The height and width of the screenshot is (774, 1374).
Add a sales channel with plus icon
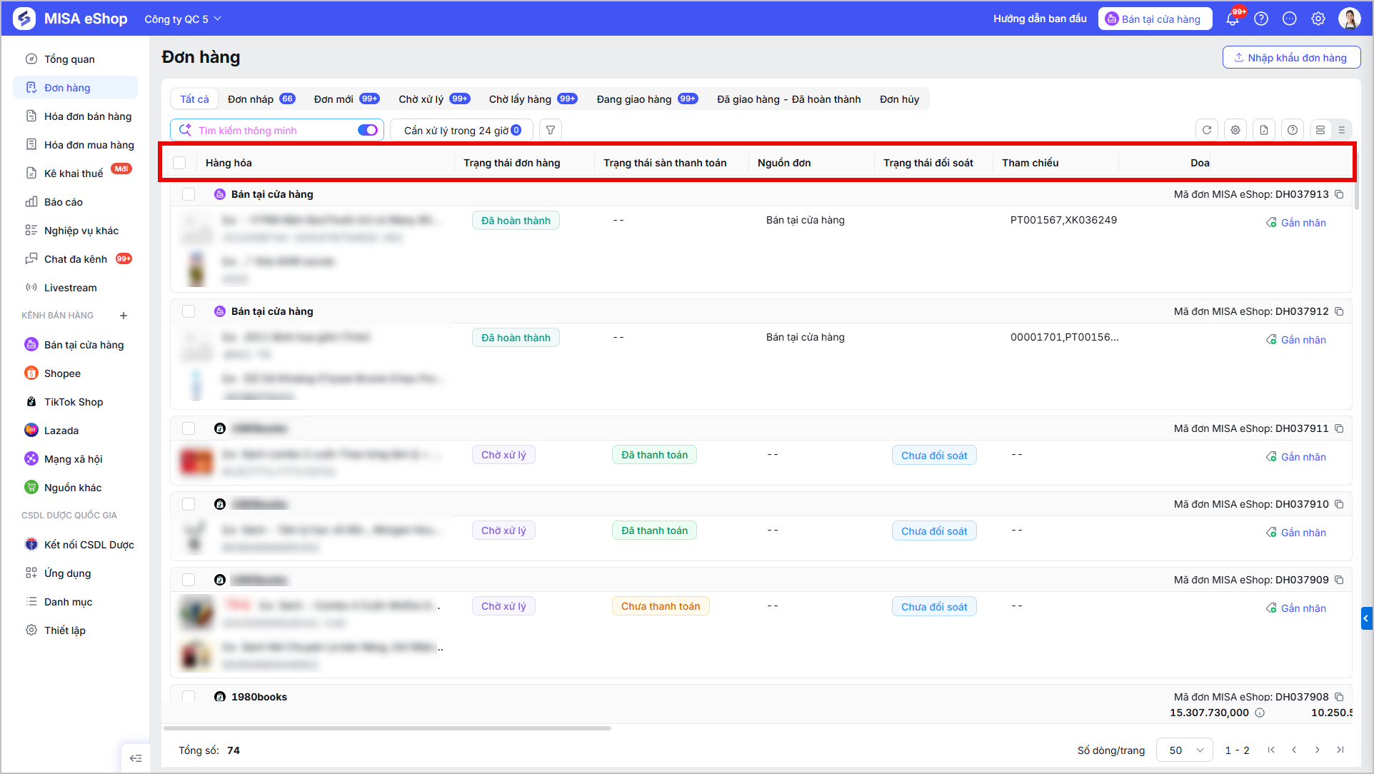[124, 316]
